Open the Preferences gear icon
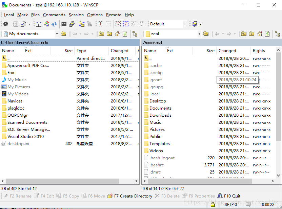Image resolution: width=282 pixels, height=209 pixels. (6, 24)
